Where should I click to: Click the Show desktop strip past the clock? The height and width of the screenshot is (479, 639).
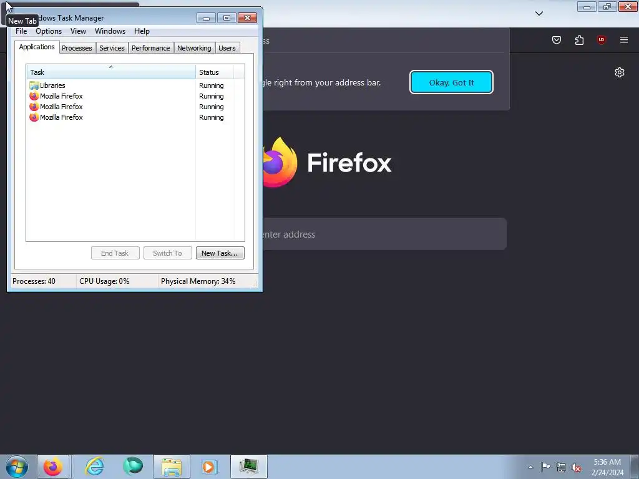(635, 467)
